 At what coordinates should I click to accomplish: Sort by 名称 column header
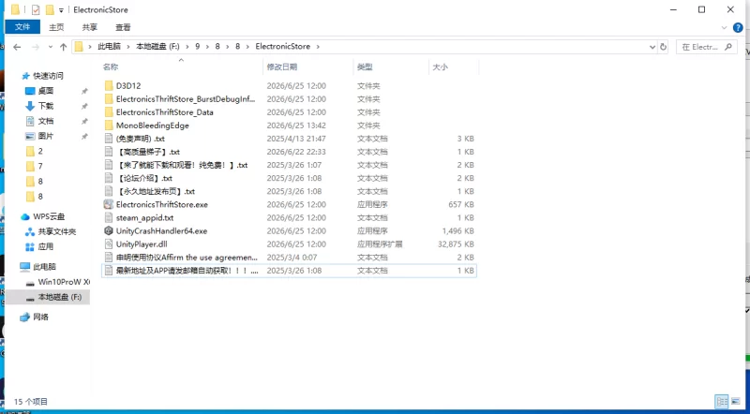click(x=182, y=67)
